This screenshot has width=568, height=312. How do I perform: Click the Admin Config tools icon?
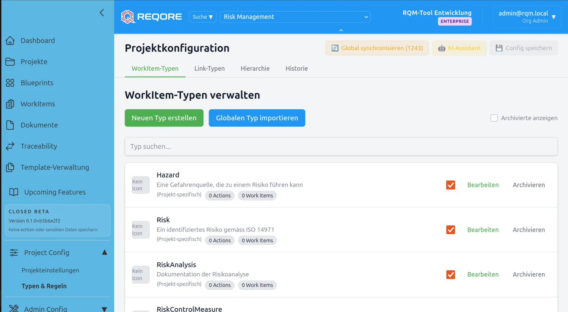[14, 309]
